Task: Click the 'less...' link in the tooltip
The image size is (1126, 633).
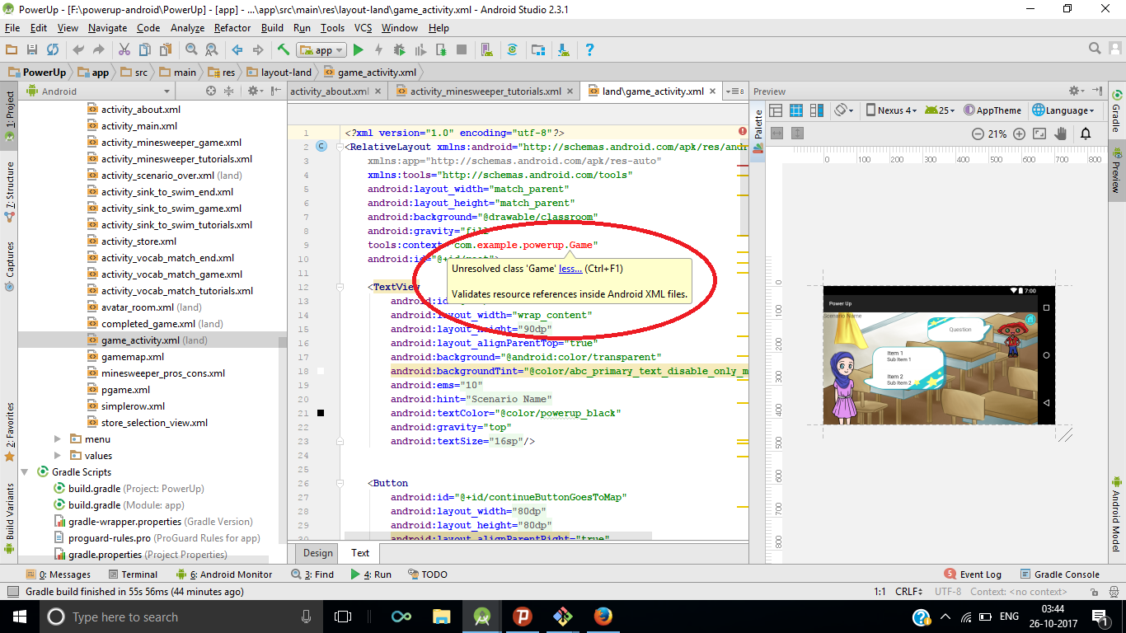Action: 570,269
